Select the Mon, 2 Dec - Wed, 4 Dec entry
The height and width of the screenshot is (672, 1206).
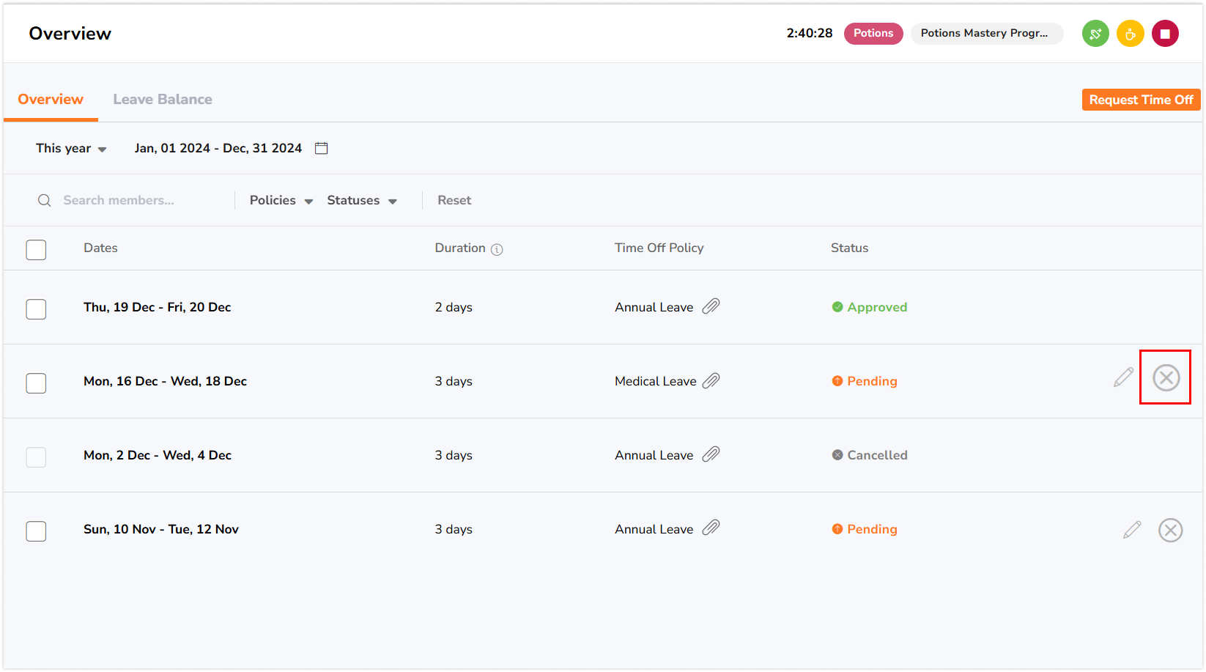[157, 455]
